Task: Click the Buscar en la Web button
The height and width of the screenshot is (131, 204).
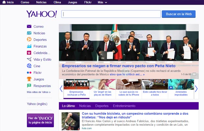Action: (179, 14)
